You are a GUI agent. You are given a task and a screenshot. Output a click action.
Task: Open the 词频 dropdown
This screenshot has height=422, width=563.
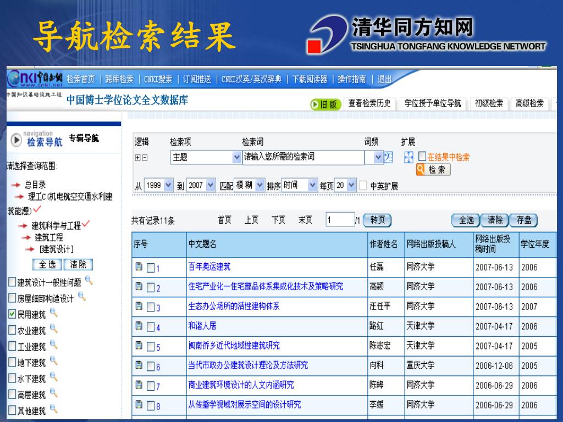coord(378,157)
